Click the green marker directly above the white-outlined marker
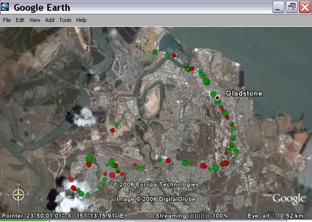 point(214,94)
